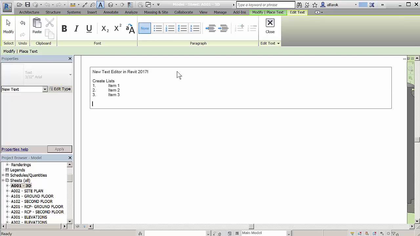Select sheet A101 - GROUND FLOOR
The image size is (420, 236).
[32, 196]
